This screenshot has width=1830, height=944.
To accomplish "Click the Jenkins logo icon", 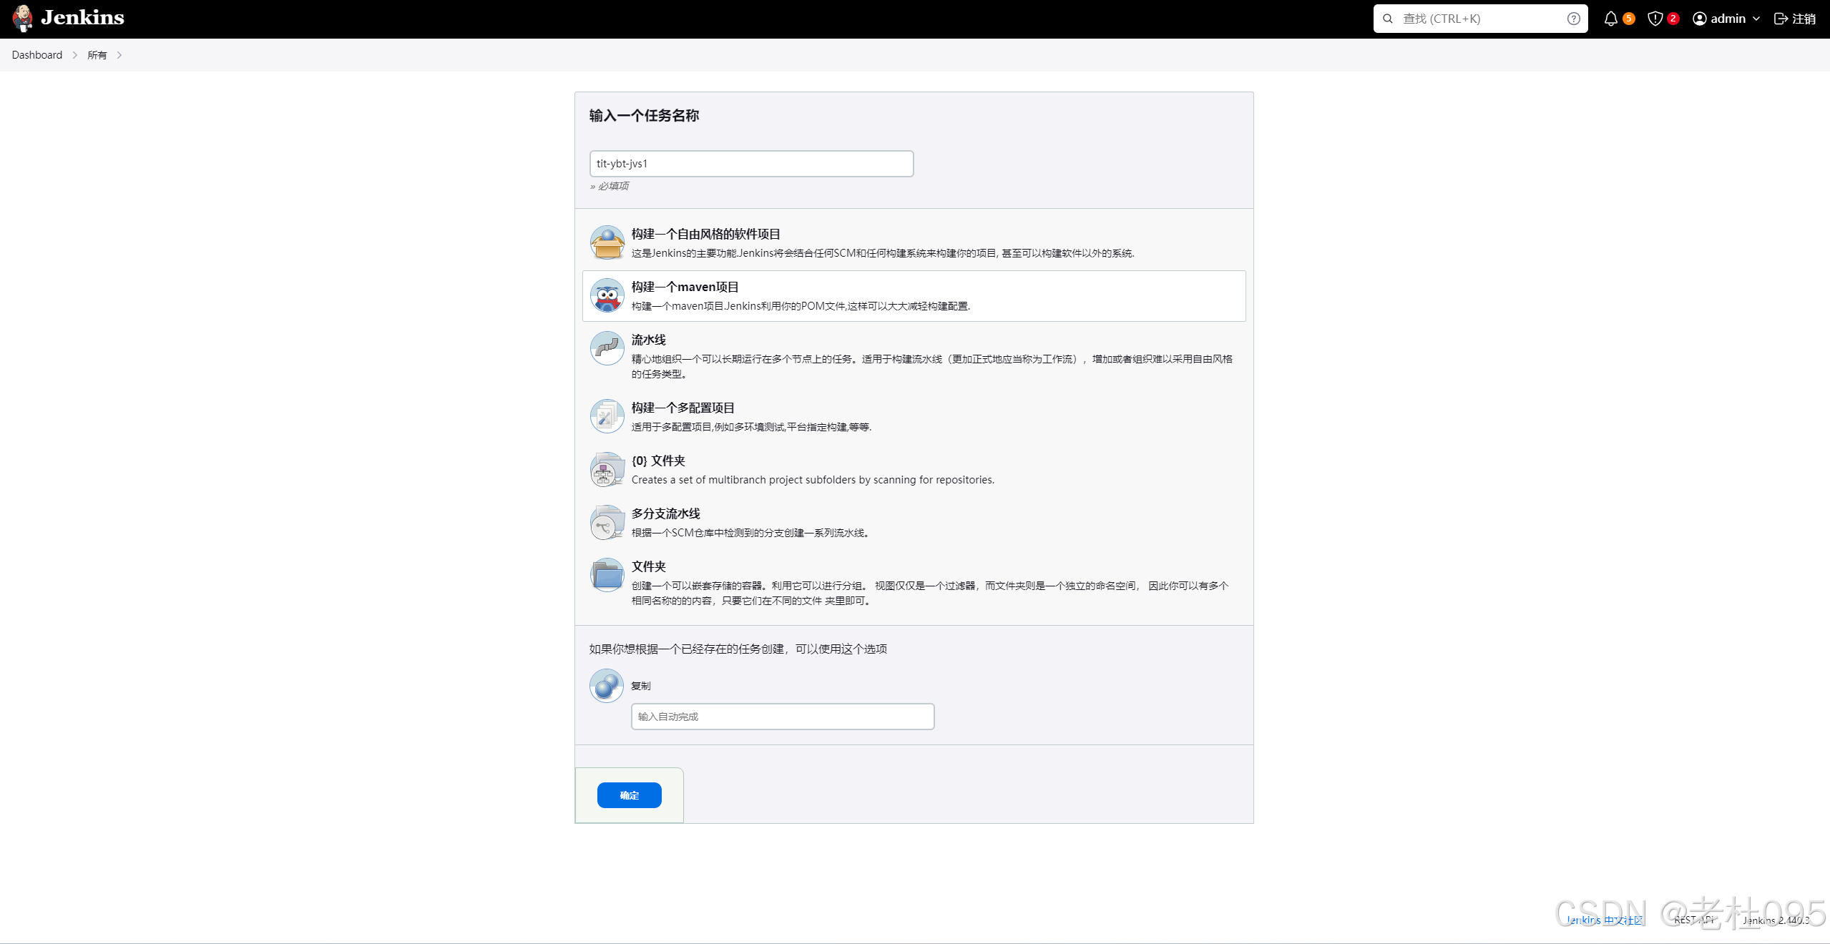I will tap(22, 18).
